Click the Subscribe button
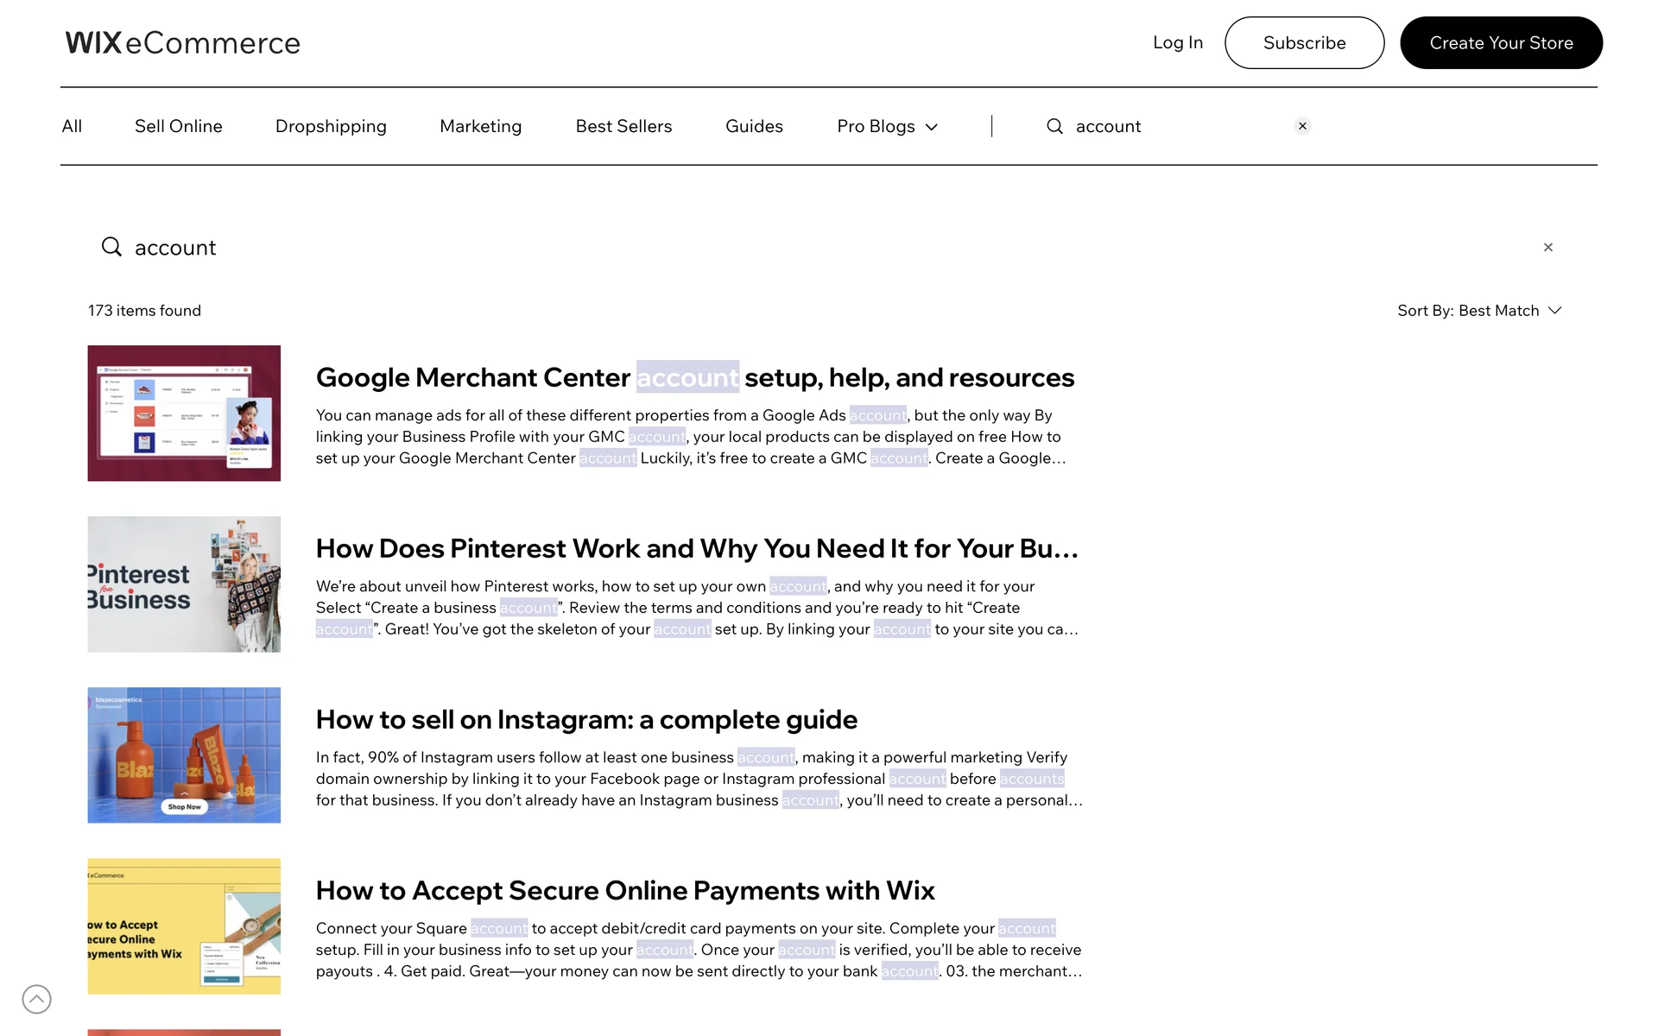The height and width of the screenshot is (1036, 1658). tap(1304, 42)
